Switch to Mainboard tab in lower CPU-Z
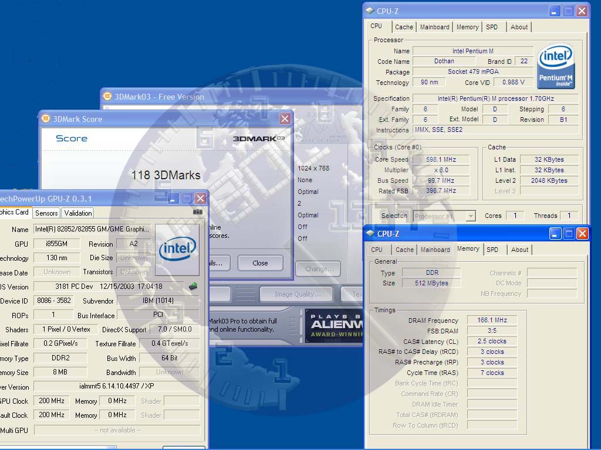The width and height of the screenshot is (601, 450). 435,250
